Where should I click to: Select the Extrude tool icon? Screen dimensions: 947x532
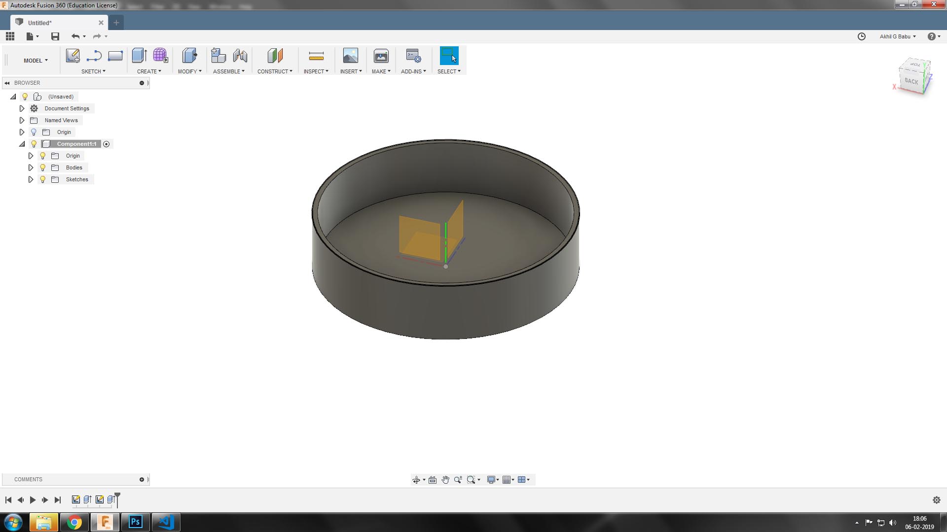click(x=139, y=56)
